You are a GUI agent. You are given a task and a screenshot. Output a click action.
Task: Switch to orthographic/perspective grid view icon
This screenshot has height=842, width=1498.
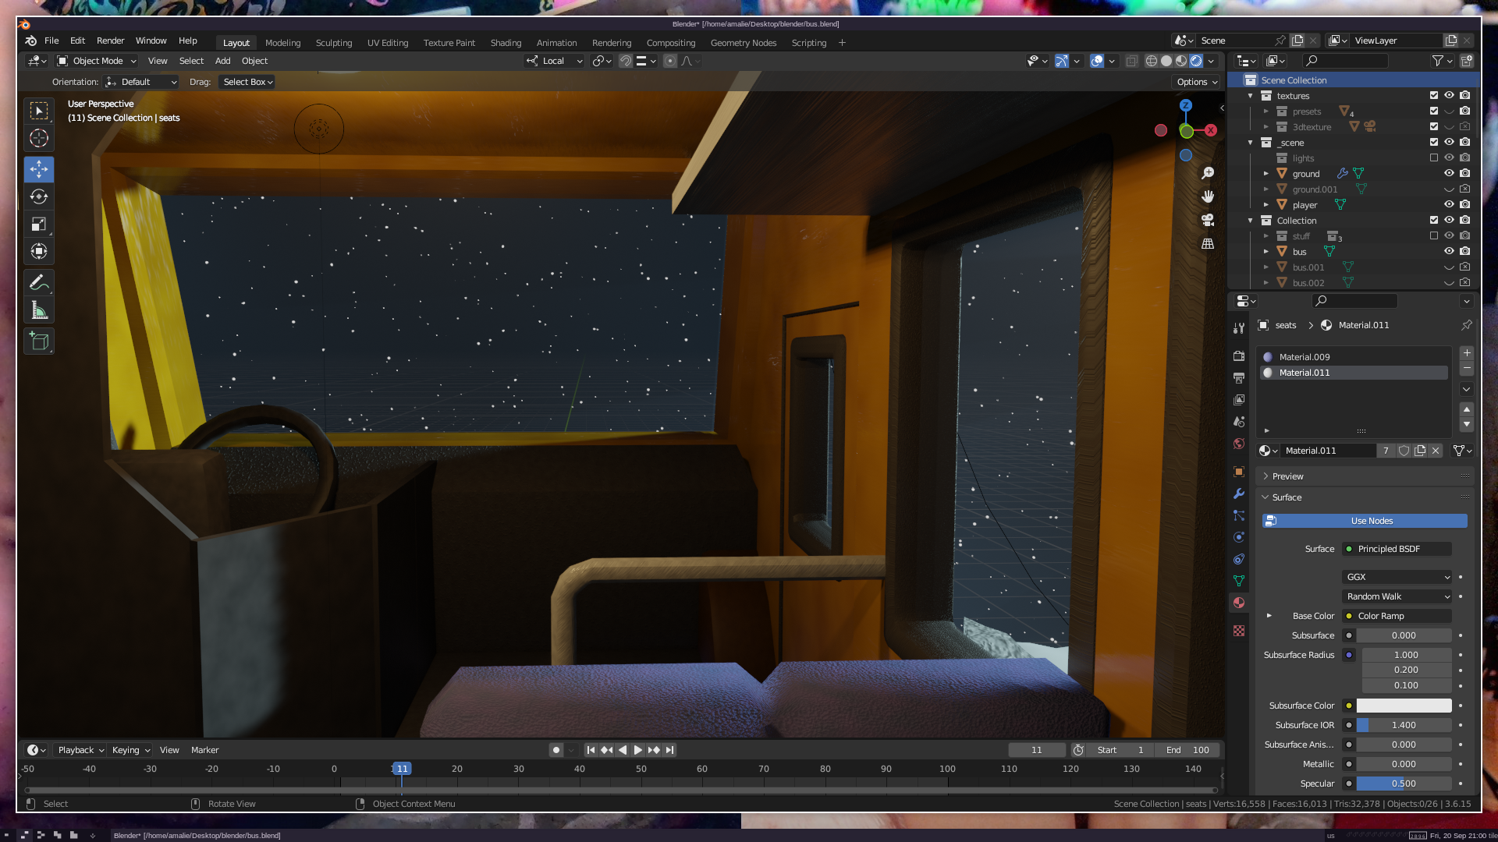click(1208, 244)
